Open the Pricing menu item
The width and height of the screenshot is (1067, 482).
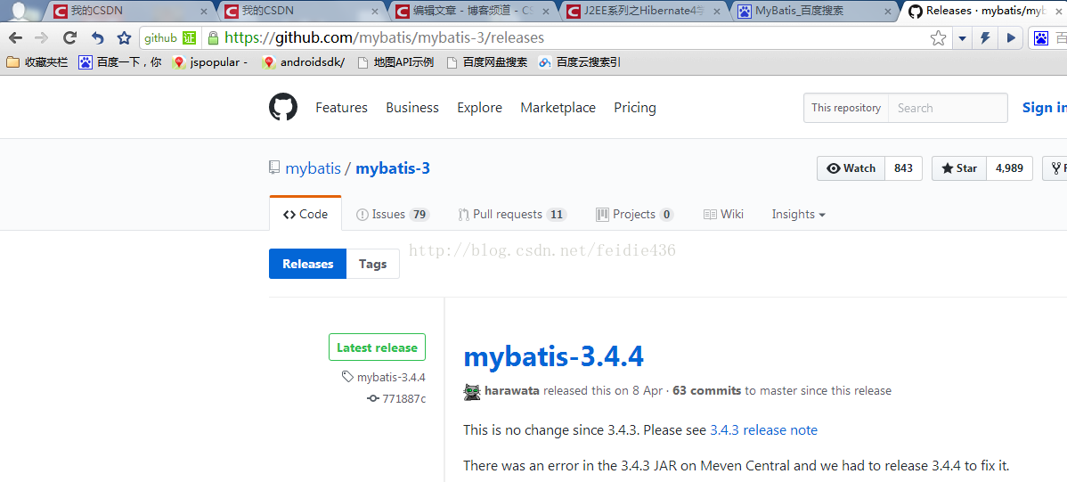coord(635,108)
